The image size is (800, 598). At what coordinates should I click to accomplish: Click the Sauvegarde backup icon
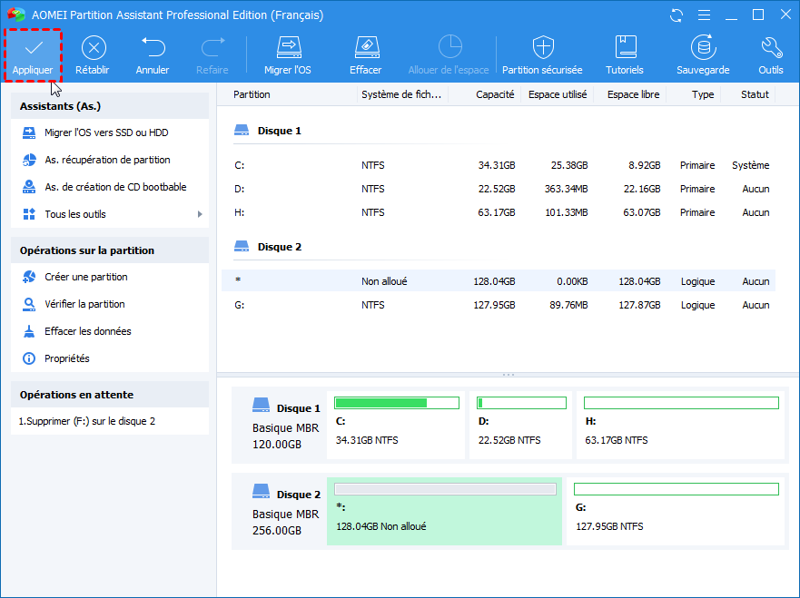(702, 47)
